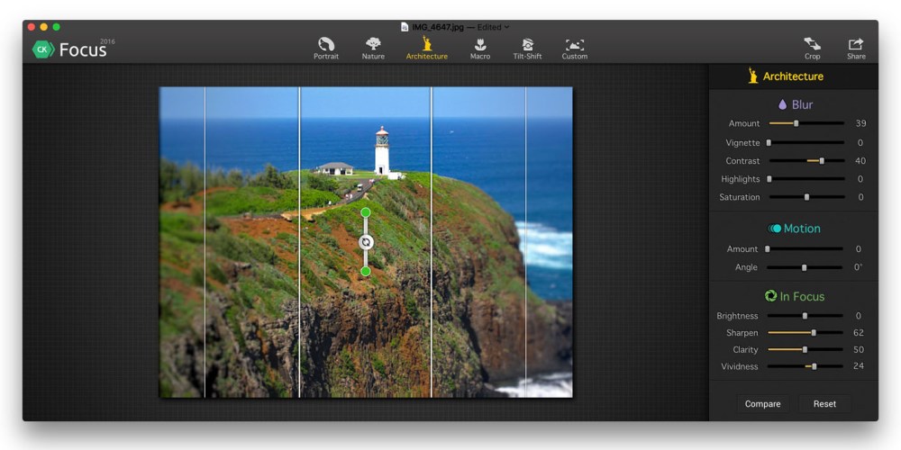The image size is (901, 450).
Task: Switch to Macro flower mode
Action: [480, 44]
